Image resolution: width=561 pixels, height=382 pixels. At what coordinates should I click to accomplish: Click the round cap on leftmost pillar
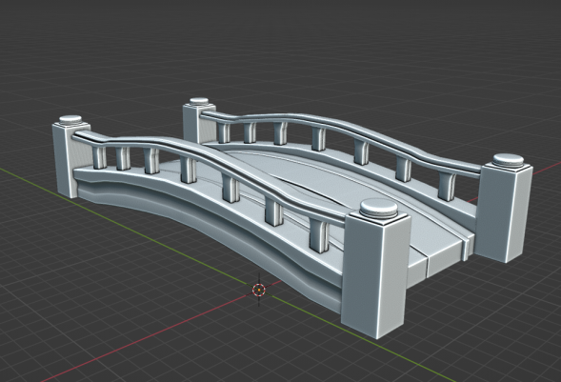pos(70,120)
